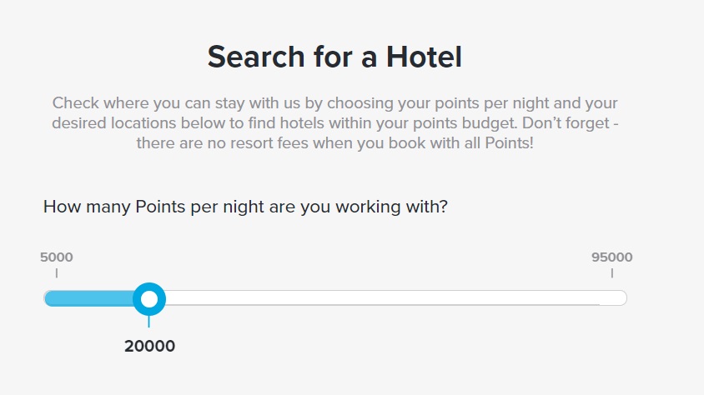Click the "How many Points per night" question
The height and width of the screenshot is (395, 704).
245,206
